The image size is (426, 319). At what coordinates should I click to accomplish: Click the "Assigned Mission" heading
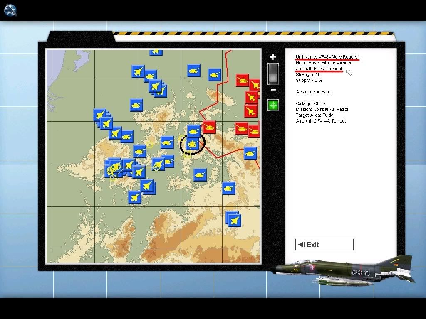(314, 92)
